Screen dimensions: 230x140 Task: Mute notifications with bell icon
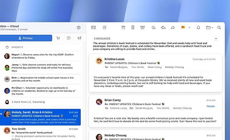pos(198,27)
